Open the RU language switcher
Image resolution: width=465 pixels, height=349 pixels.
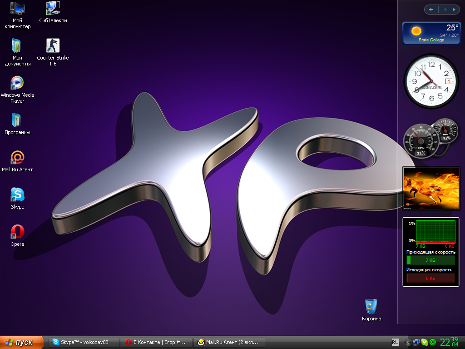coord(395,342)
